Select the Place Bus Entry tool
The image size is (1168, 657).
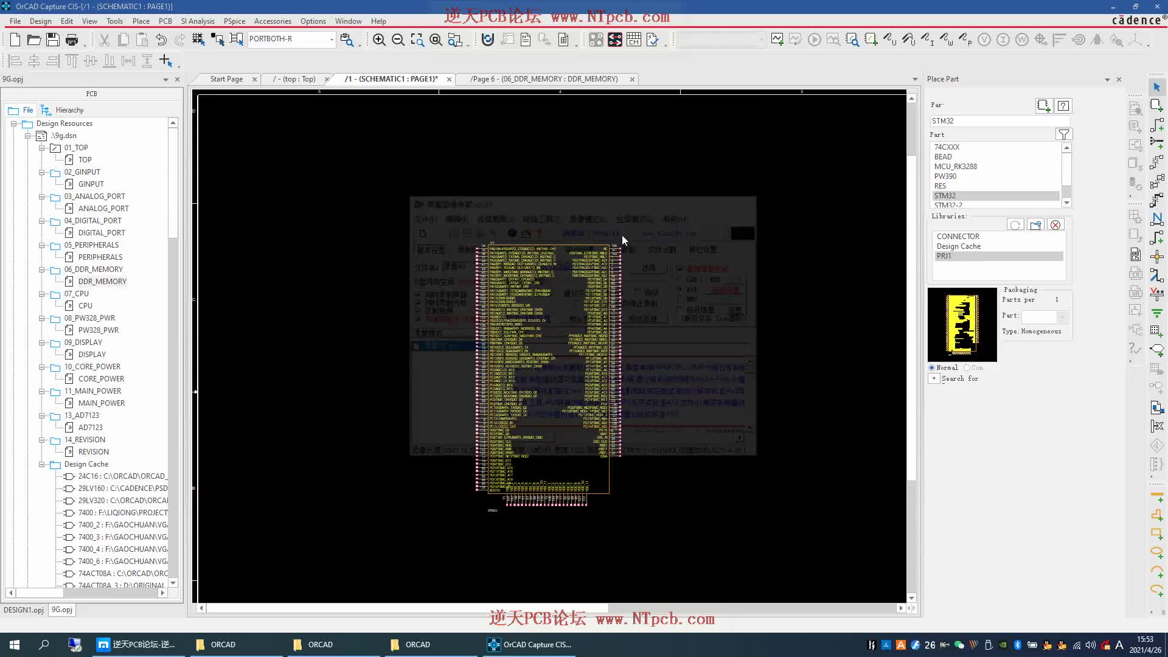[1157, 275]
